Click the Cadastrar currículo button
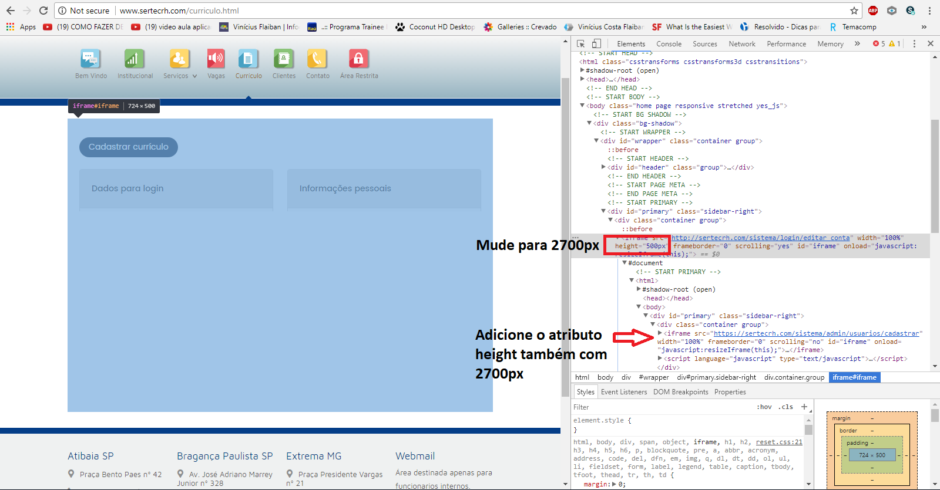 [x=129, y=147]
